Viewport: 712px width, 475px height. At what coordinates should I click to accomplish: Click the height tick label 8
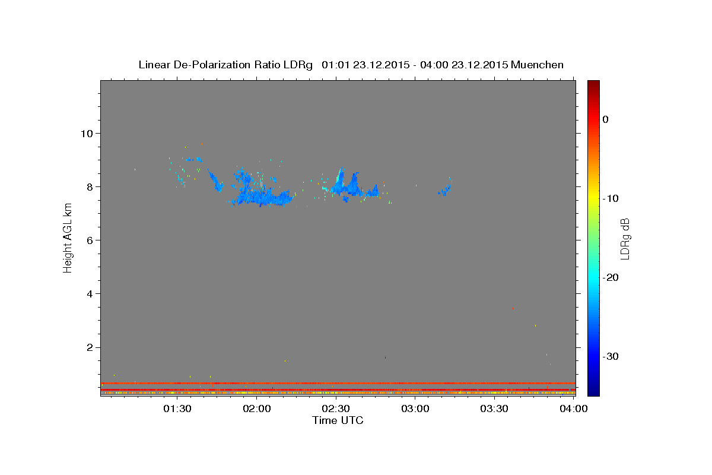[90, 186]
